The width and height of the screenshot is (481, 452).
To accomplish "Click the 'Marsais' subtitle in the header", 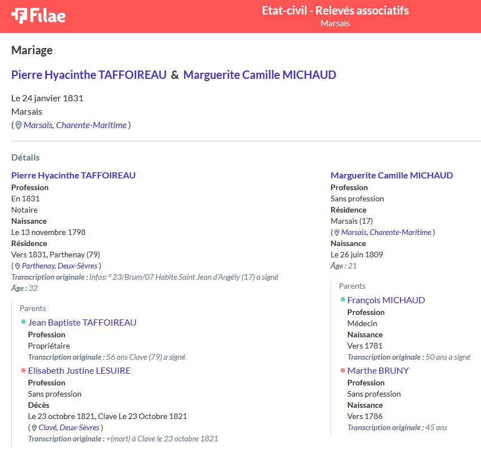I will (x=335, y=23).
